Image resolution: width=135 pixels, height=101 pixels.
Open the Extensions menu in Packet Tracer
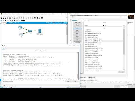(19, 16)
